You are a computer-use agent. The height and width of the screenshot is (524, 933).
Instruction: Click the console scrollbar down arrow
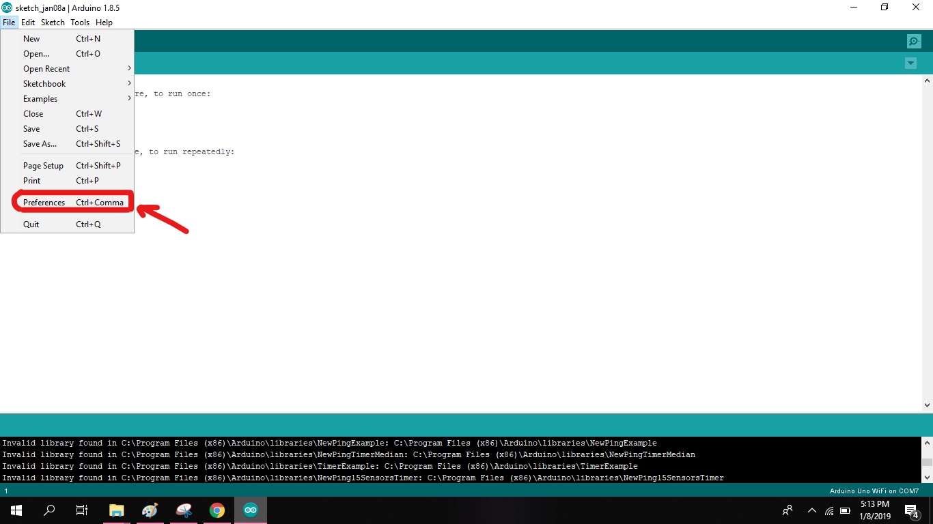pos(927,477)
